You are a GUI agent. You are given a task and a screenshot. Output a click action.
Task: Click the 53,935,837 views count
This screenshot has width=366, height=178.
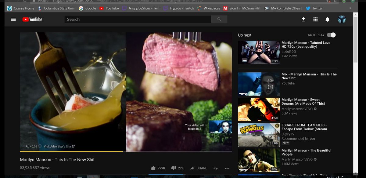coord(35,168)
